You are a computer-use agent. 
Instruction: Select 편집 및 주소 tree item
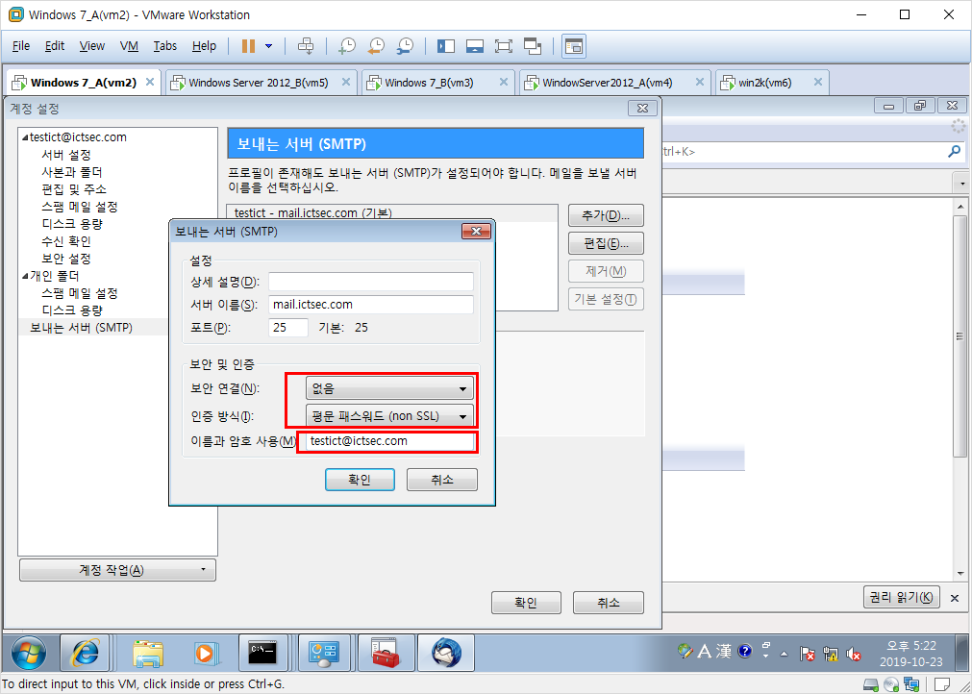pos(74,189)
